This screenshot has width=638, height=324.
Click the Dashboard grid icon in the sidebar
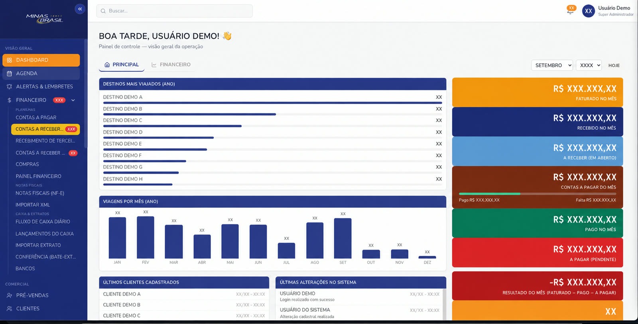click(9, 60)
